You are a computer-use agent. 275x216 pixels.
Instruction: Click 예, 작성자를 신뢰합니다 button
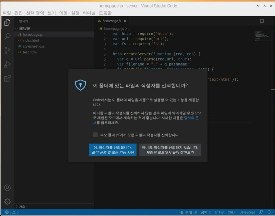click(x=113, y=150)
